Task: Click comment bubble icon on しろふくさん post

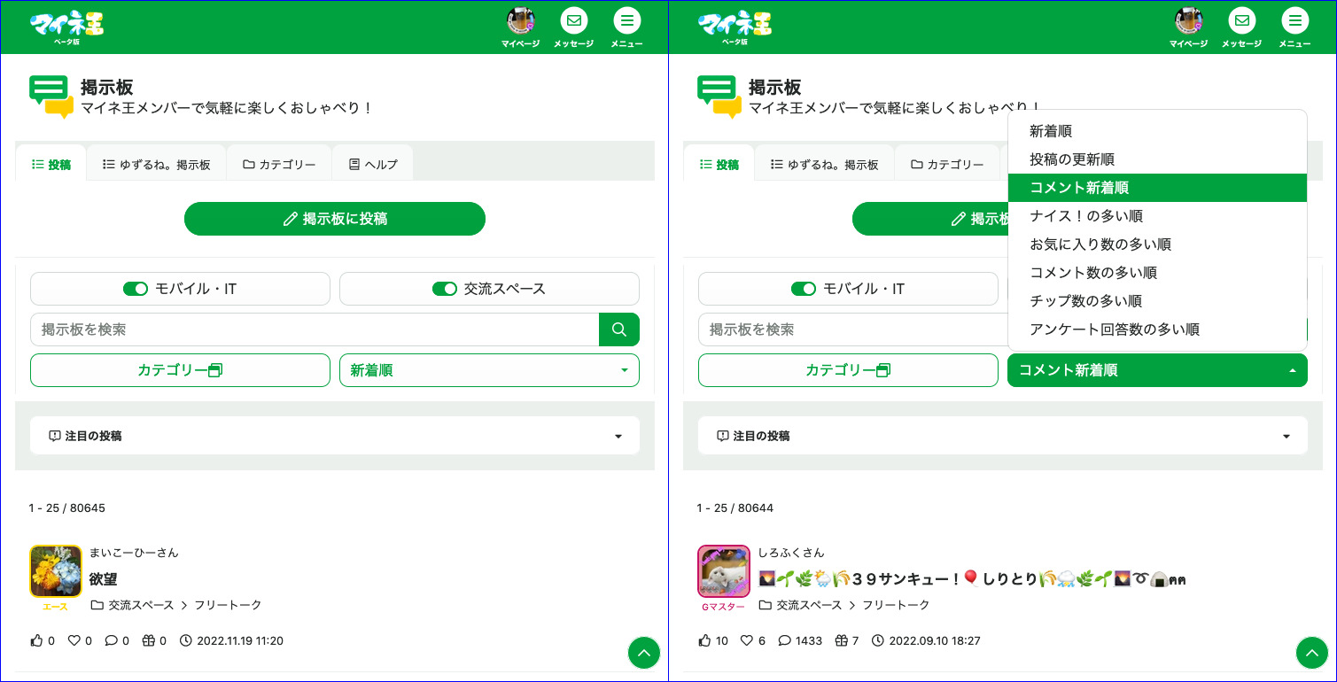Action: [784, 640]
